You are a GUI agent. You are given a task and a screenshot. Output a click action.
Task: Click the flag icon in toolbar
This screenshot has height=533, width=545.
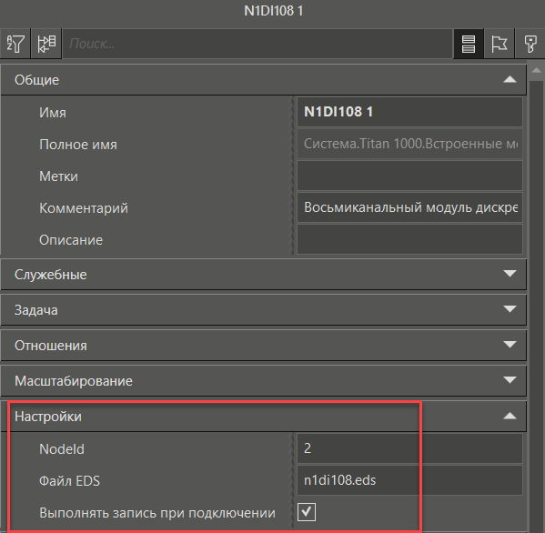pyautogui.click(x=500, y=44)
